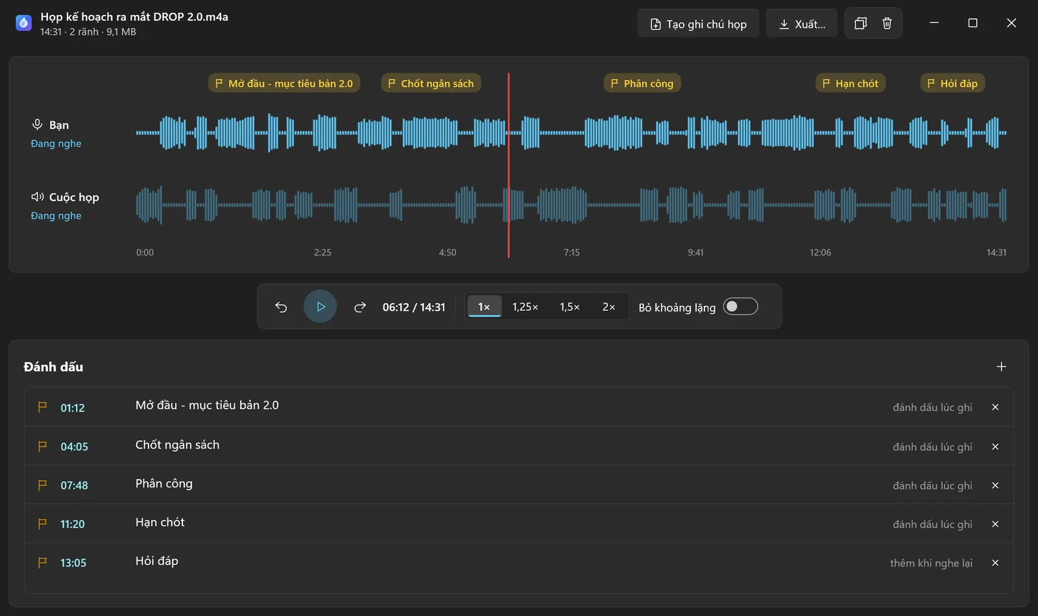Jump to the 07:48 timestamp link
The height and width of the screenshot is (616, 1038).
tap(74, 486)
